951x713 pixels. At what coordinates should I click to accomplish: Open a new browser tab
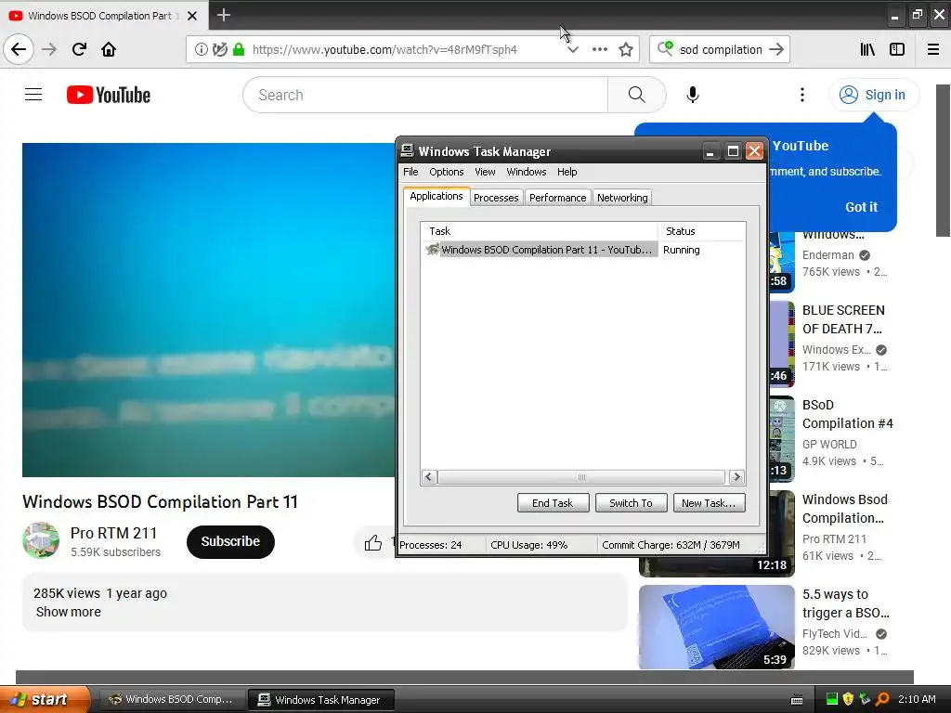[223, 15]
